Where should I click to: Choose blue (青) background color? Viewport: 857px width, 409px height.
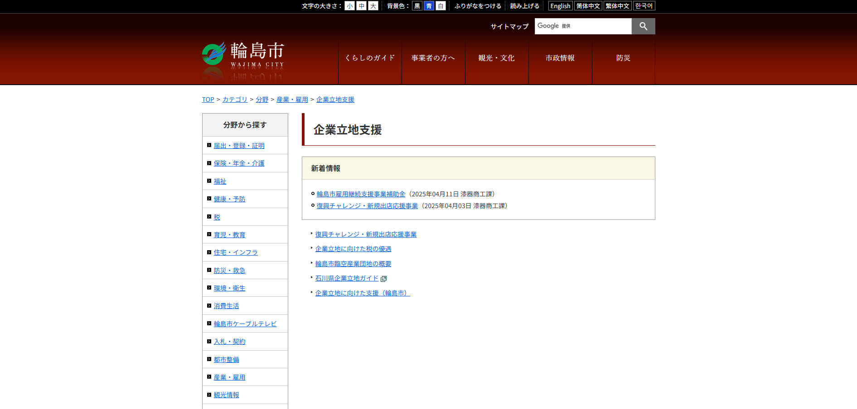pos(429,6)
